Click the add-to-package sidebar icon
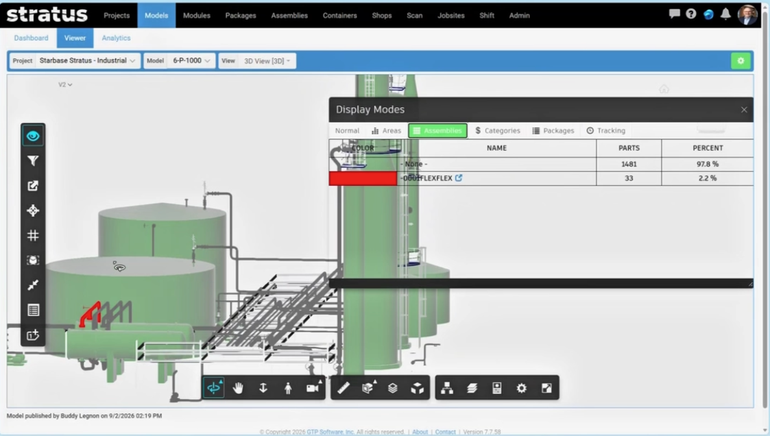 (33, 335)
